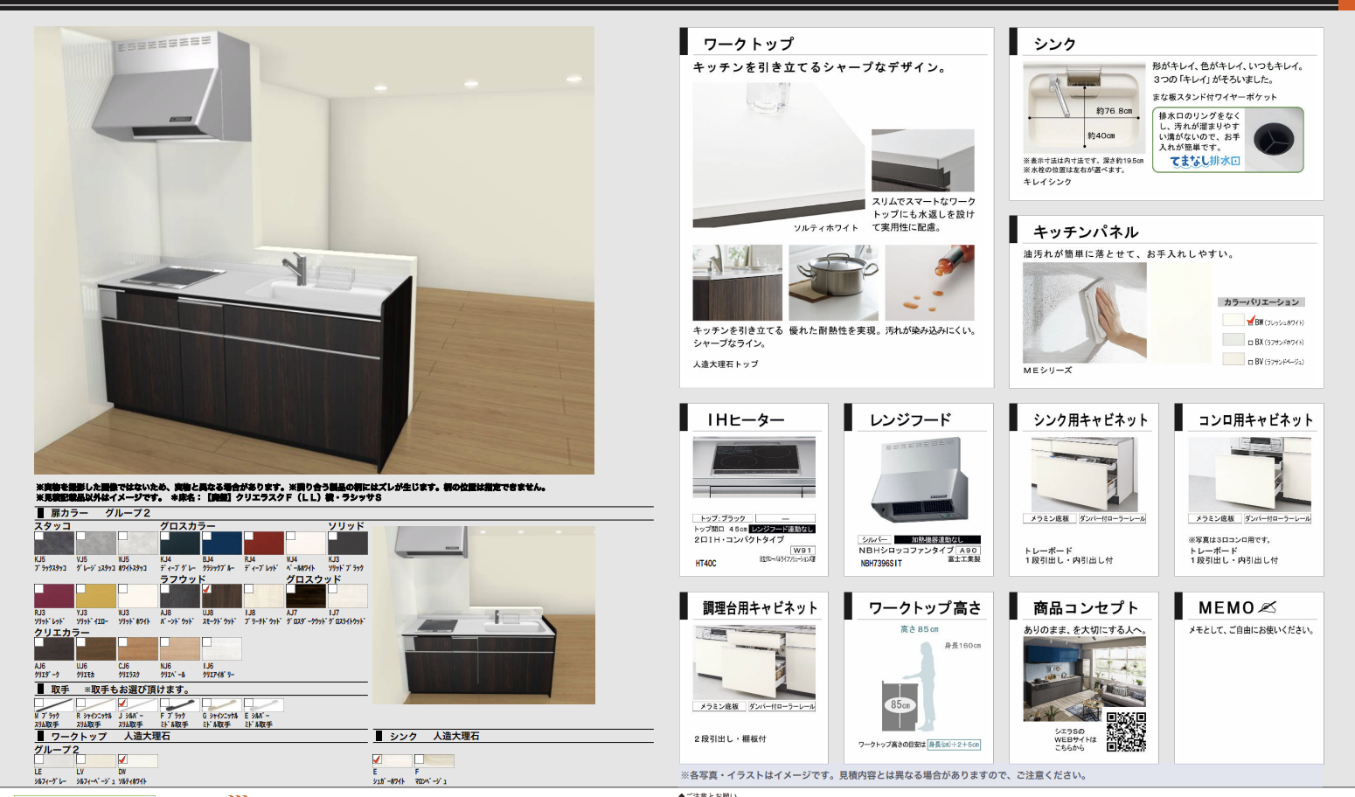Screen dimensions: 1355x797
Task: Select the BJ4 クラシックブルー door color swatch
Action: [x=222, y=543]
